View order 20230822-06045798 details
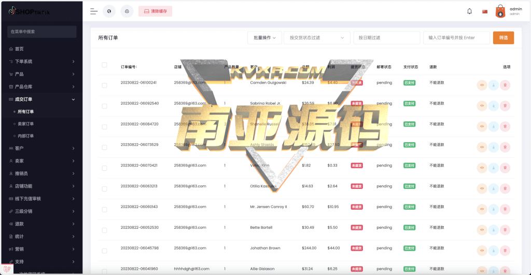 click(x=482, y=251)
